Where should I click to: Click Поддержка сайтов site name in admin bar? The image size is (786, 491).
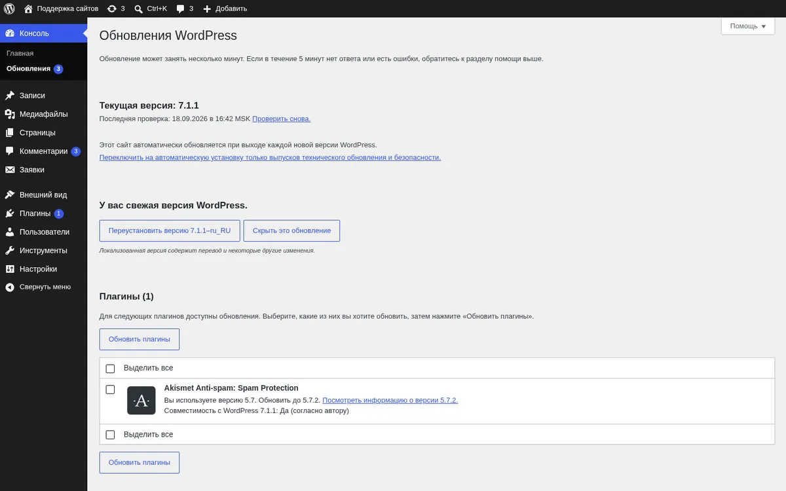(67, 9)
